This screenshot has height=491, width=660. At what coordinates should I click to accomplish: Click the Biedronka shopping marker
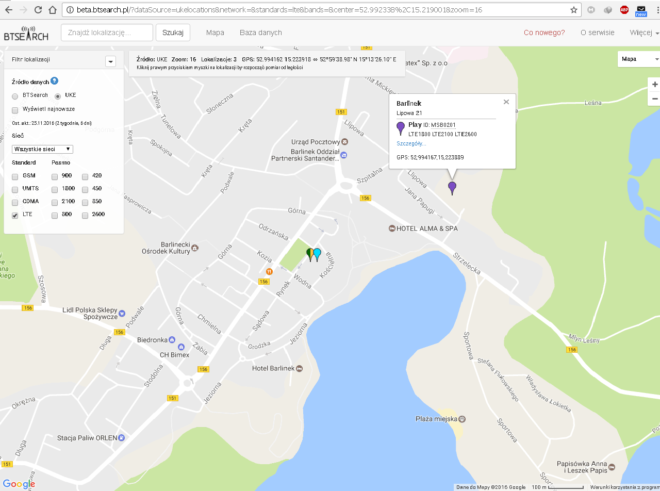[173, 340]
